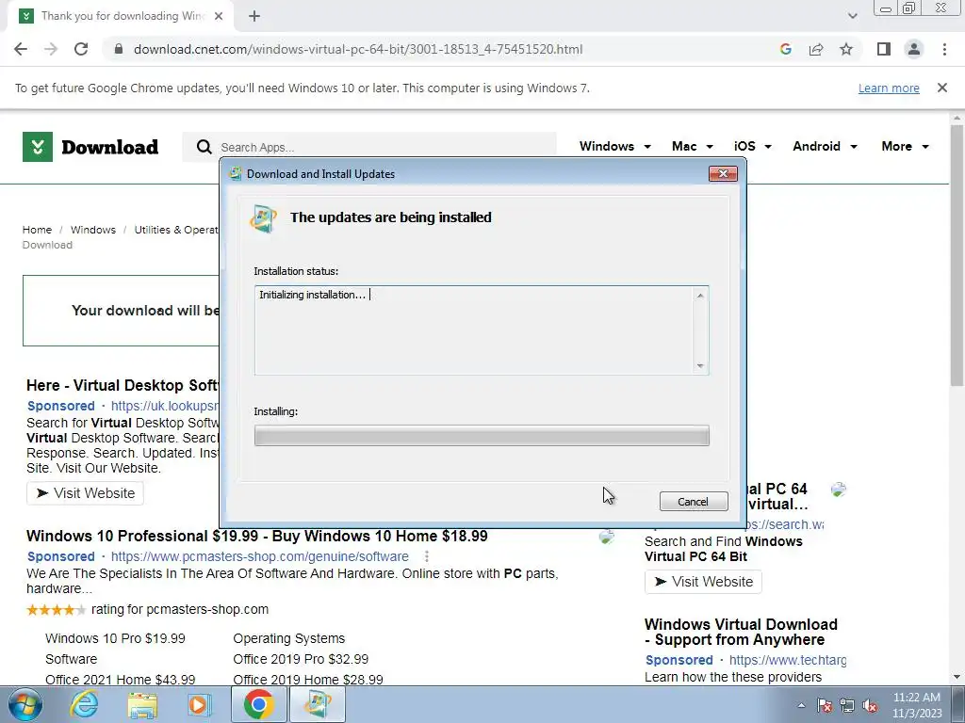Open Office 2021 Home $43.99 link
The width and height of the screenshot is (965, 723).
click(120, 680)
